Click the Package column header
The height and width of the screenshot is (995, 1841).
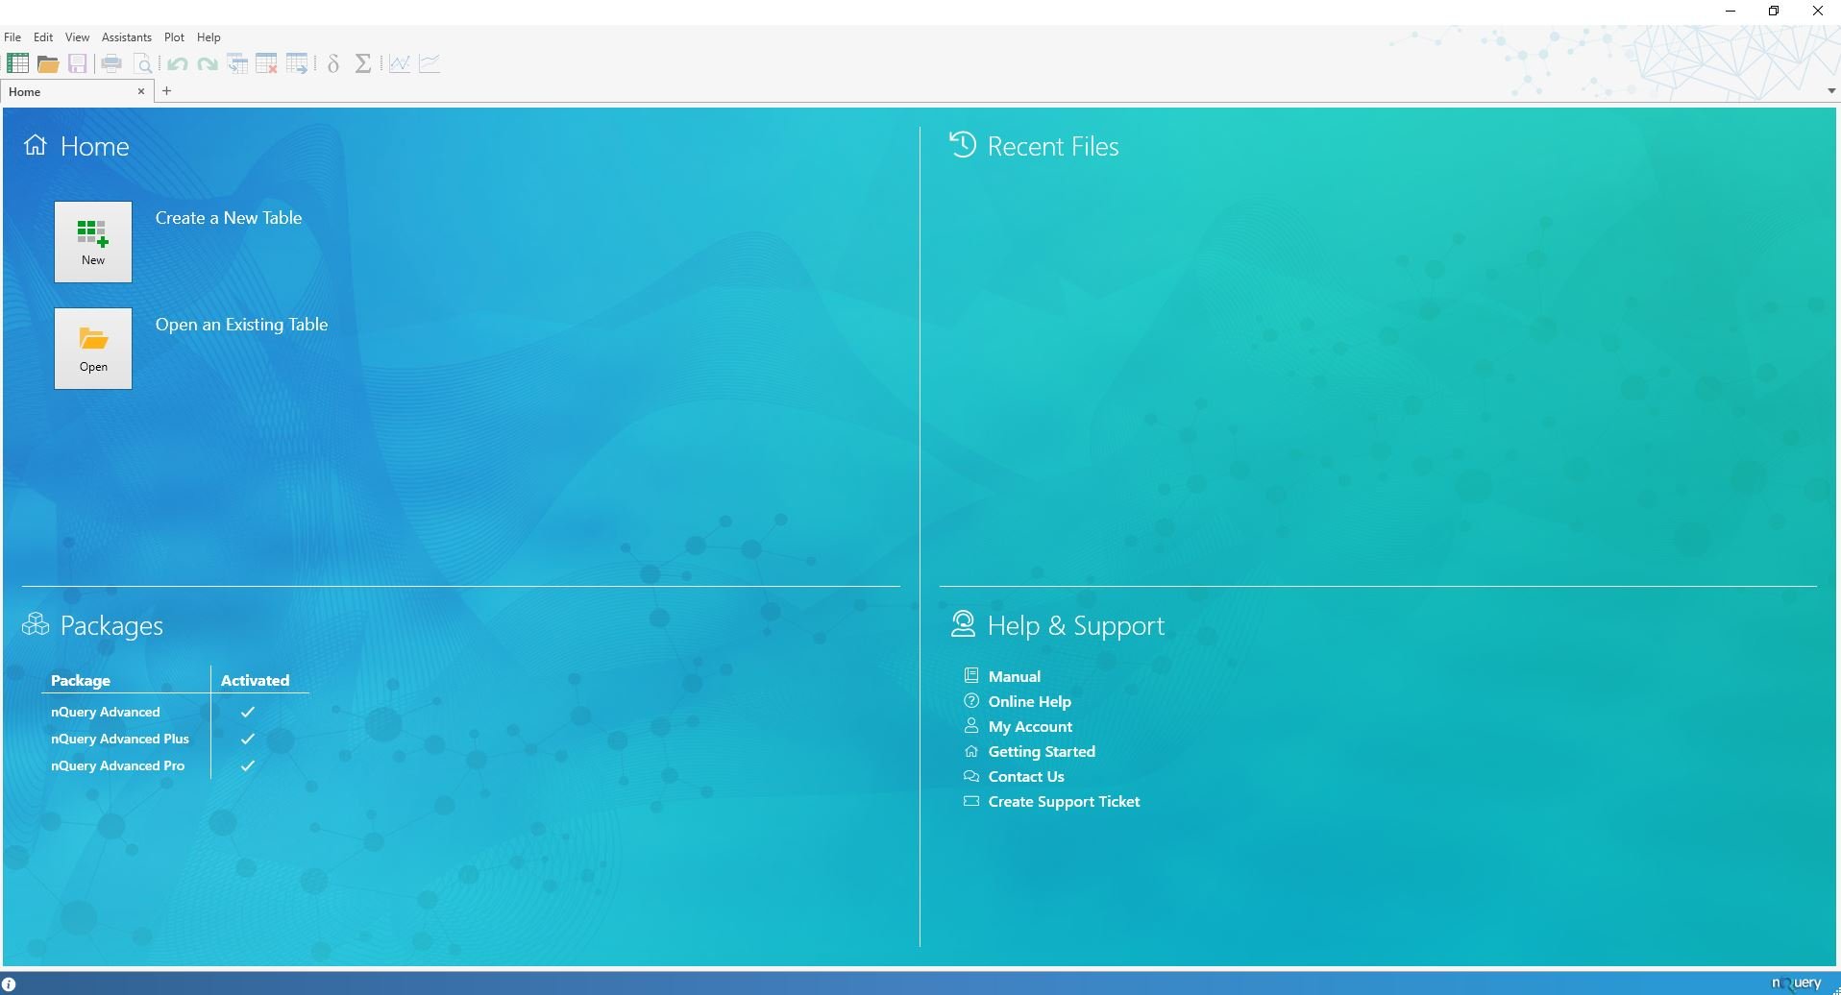[x=81, y=680]
